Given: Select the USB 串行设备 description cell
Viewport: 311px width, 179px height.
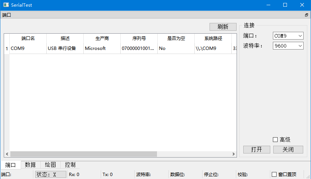Looking at the screenshot, I should point(65,48).
